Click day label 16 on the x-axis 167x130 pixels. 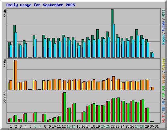tap(83, 126)
